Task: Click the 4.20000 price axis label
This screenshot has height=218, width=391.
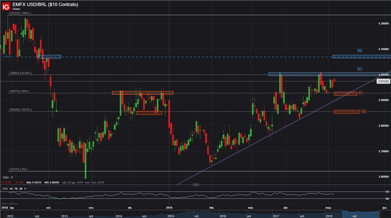Action: click(384, 24)
